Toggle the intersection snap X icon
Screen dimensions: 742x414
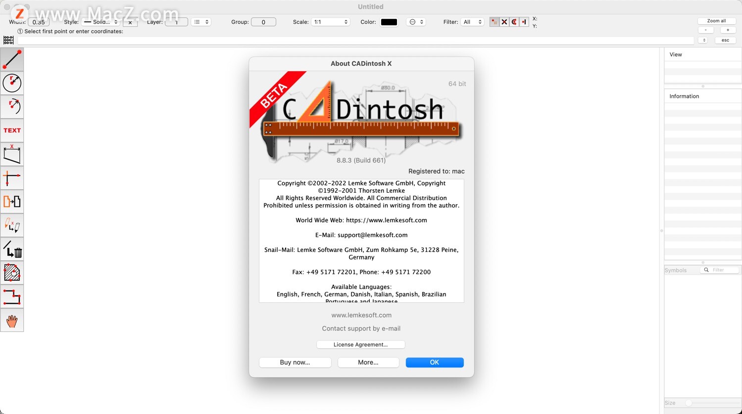pos(504,22)
